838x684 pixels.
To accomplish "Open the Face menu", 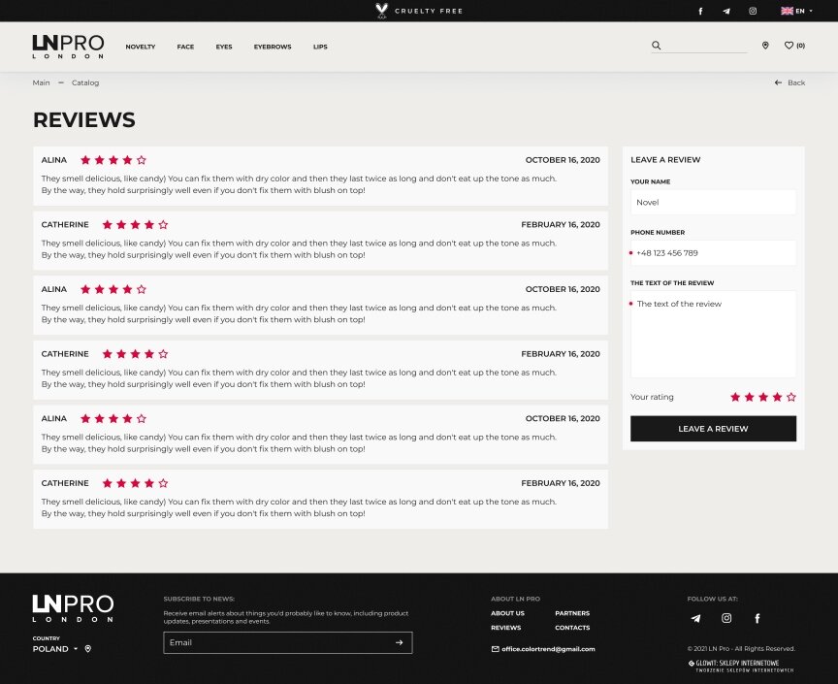I will pos(185,47).
